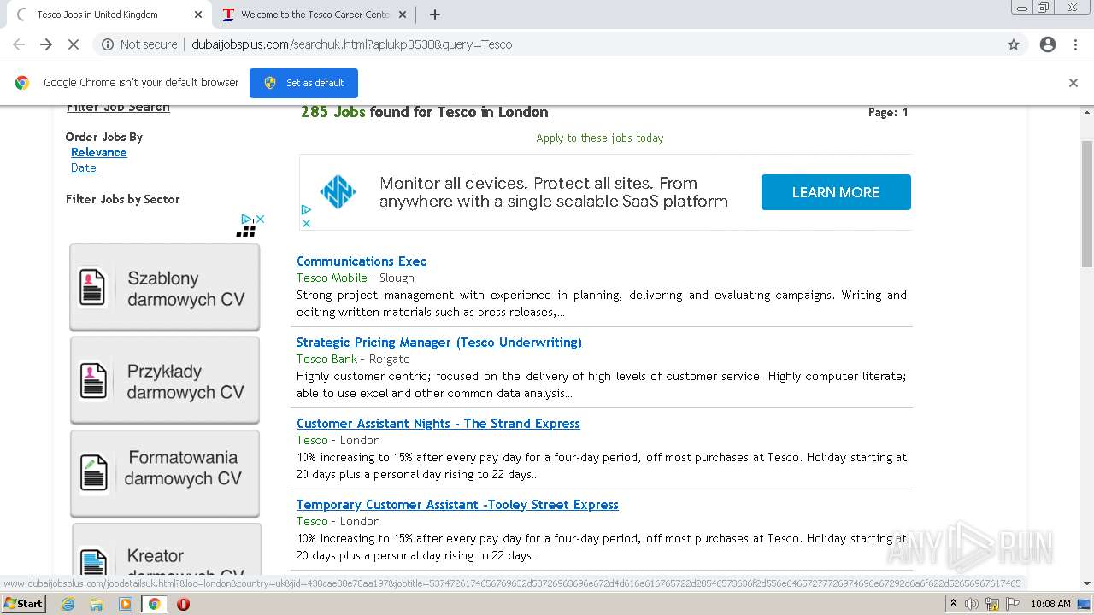This screenshot has height=615, width=1094.
Task: Open Chrome menu with three dots
Action: point(1077,44)
